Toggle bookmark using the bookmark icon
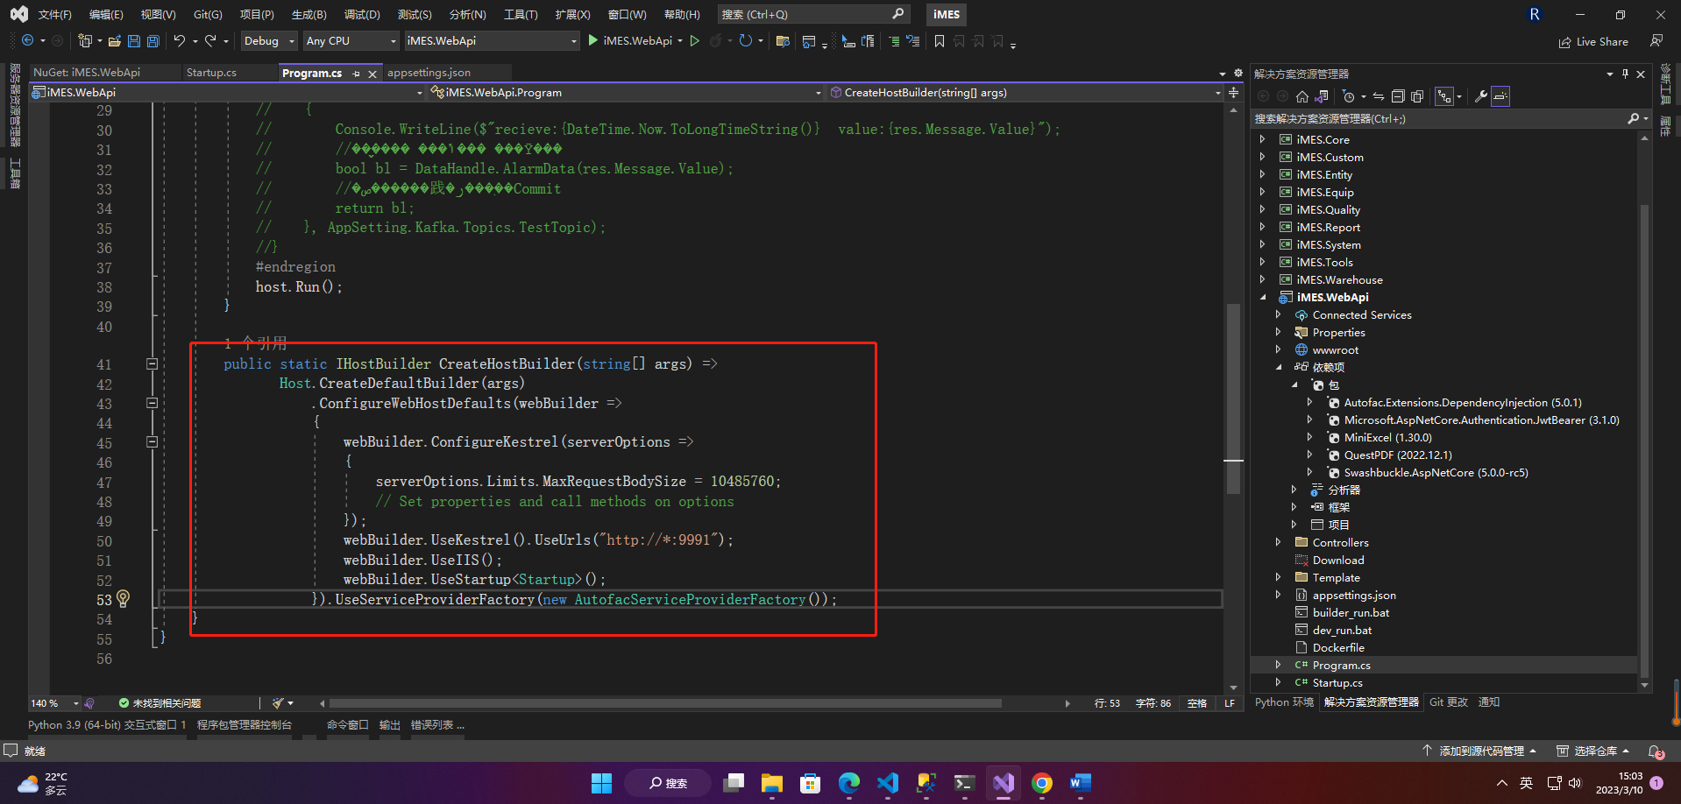 [940, 41]
